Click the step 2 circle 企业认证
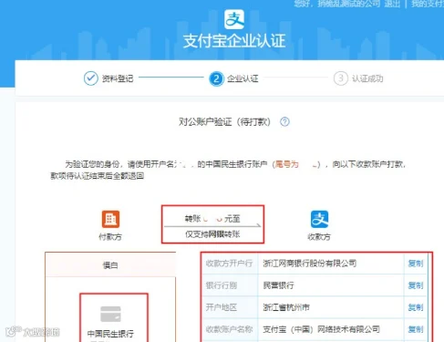 tap(216, 78)
